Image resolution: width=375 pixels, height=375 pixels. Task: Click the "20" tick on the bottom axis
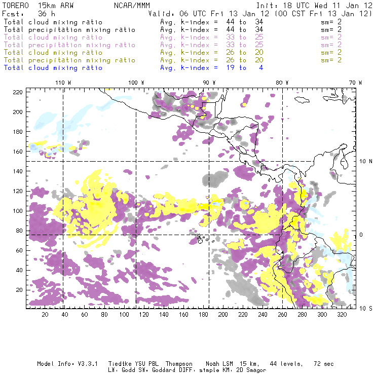click(x=45, y=315)
